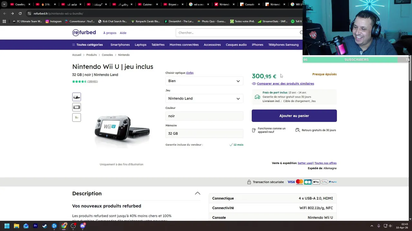412x231 pixels.
Task: Click the better used seller link
Action: pyautogui.click(x=305, y=163)
